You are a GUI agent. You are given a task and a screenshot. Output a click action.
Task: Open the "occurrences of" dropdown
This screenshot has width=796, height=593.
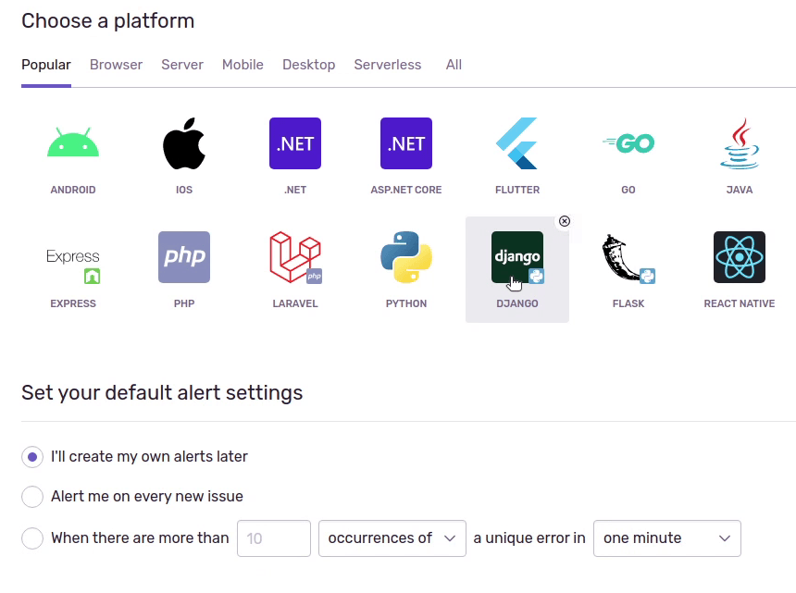(392, 537)
